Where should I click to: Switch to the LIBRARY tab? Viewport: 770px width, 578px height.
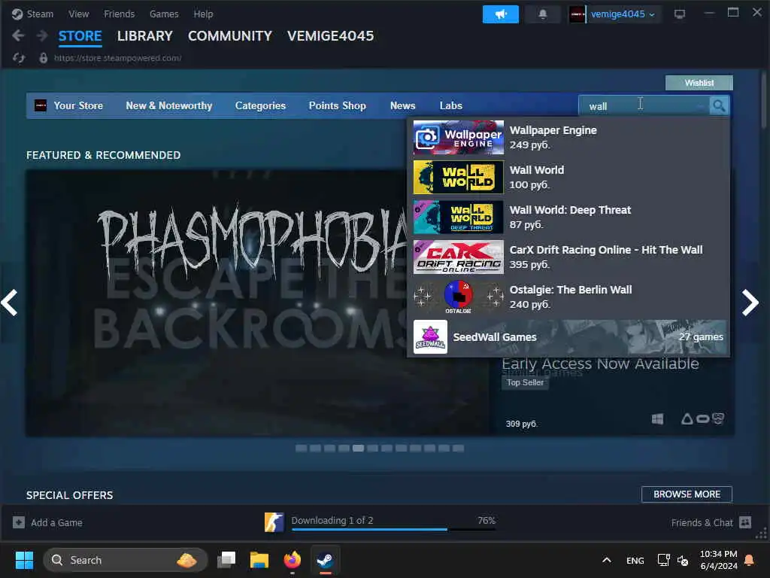click(145, 36)
